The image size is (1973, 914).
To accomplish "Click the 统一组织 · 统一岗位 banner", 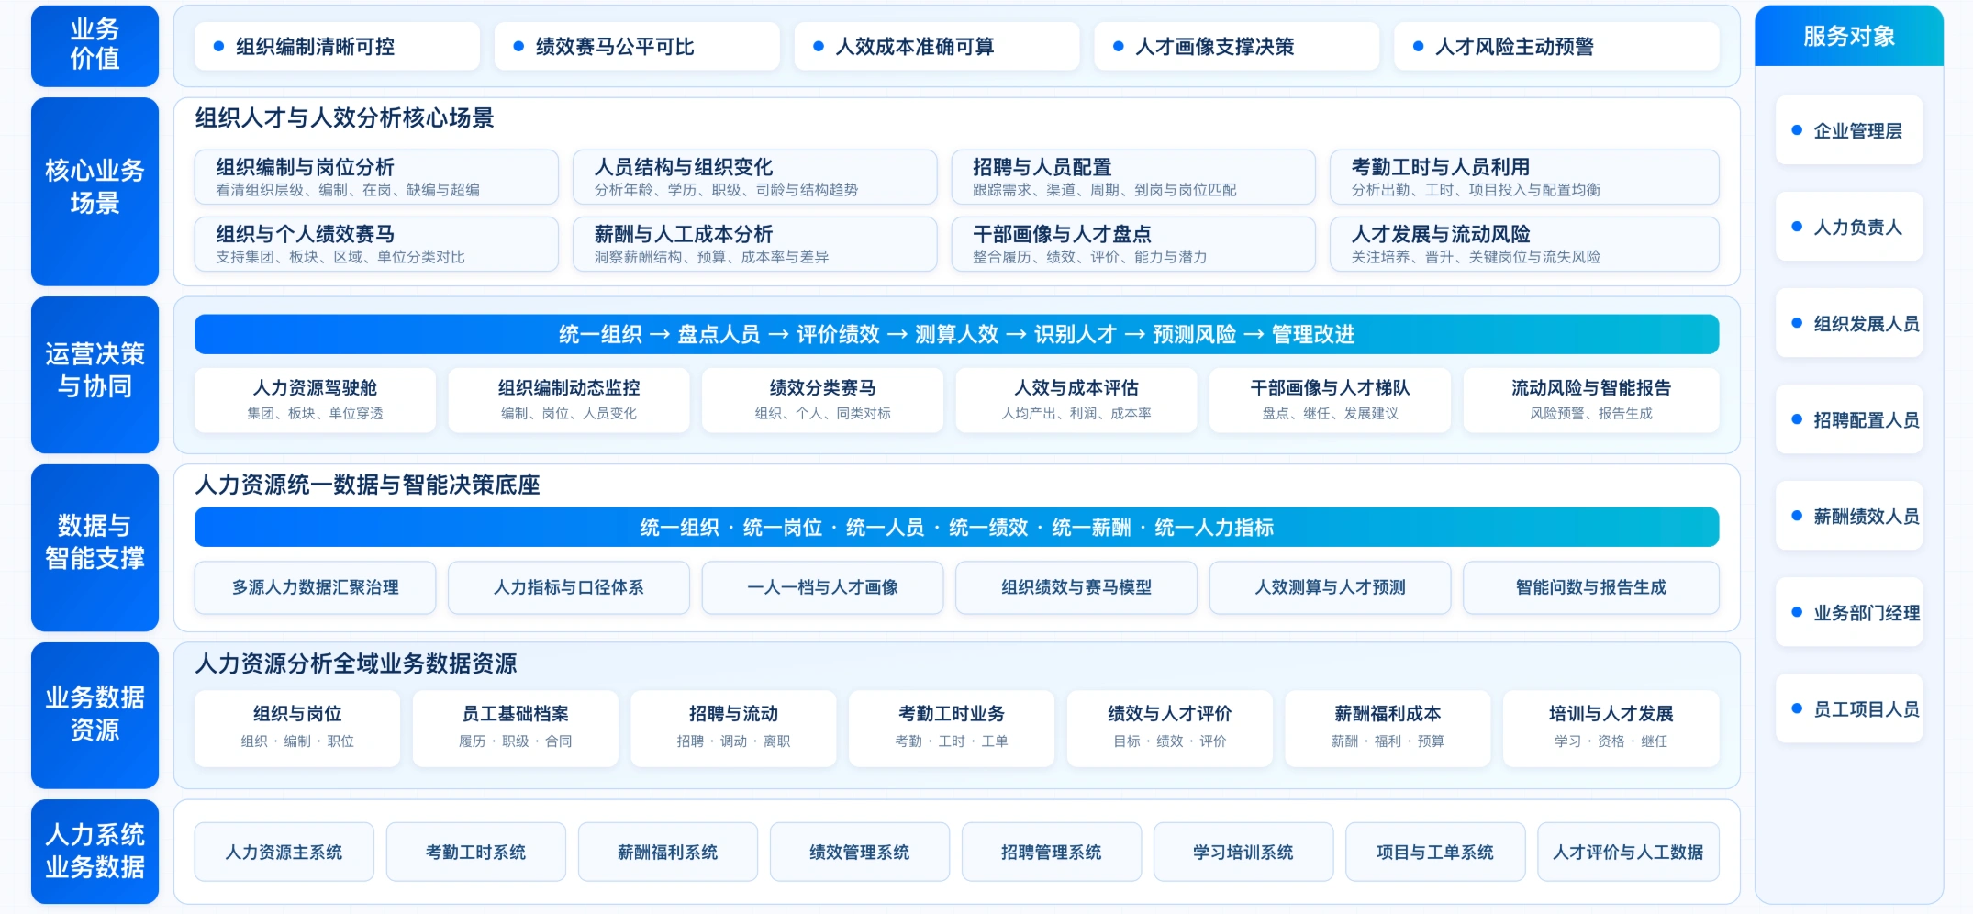I will 956,527.
